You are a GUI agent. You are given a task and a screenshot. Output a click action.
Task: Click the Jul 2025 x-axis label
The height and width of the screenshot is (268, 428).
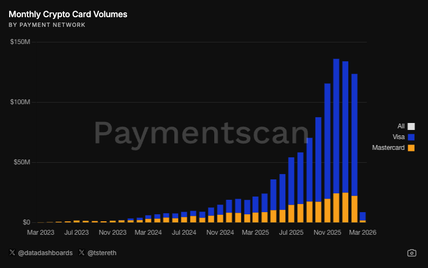(291, 233)
